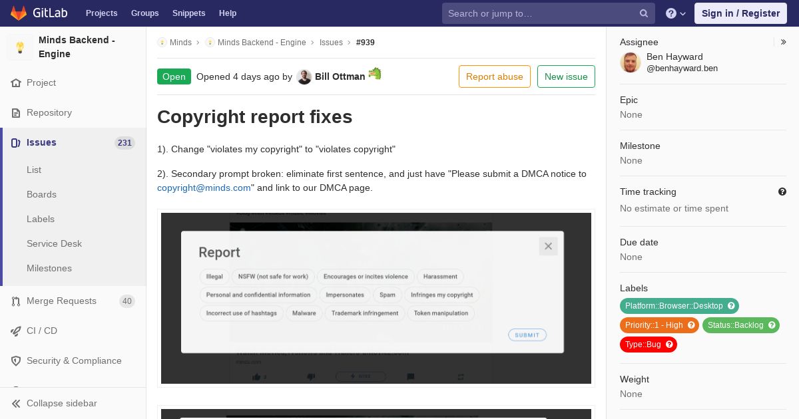Open Milestones submenu item

[x=49, y=268]
